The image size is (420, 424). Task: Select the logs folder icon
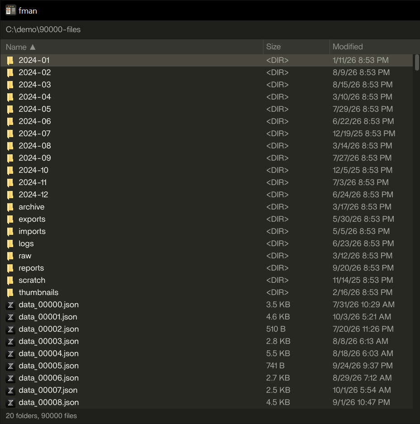point(10,243)
